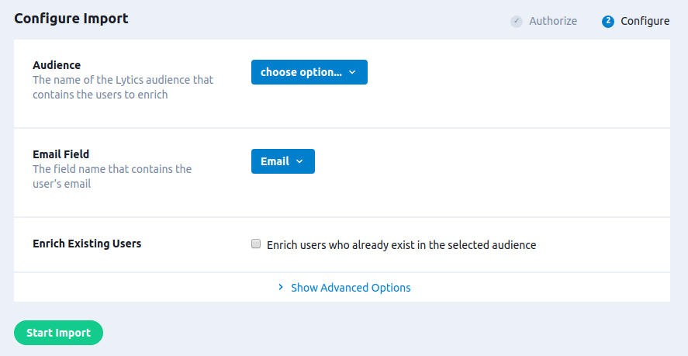Click the Lytics audience description text
Image resolution: width=688 pixels, height=356 pixels.
point(123,87)
